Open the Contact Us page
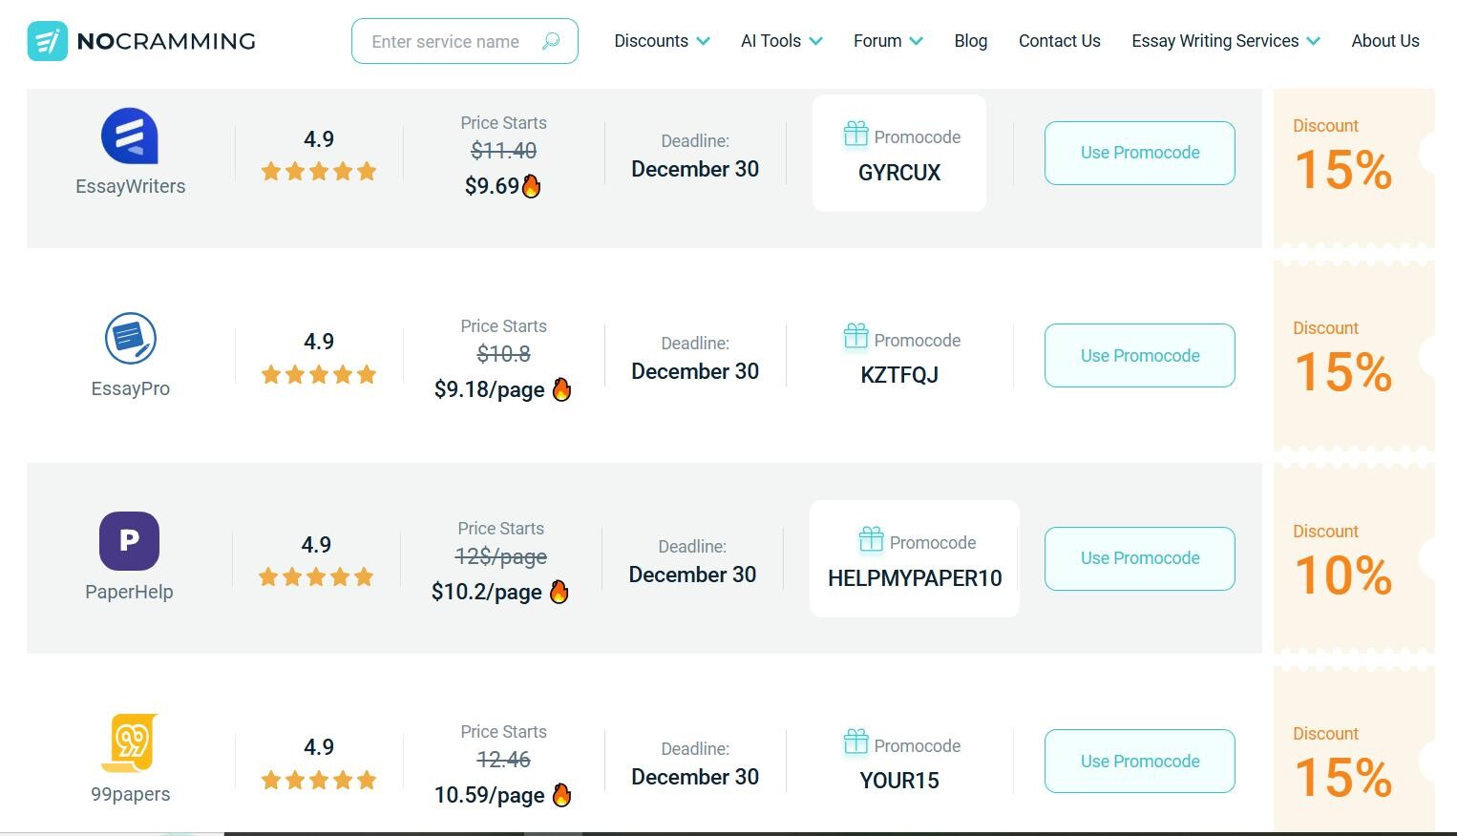Screen dimensions: 1457x836 click(1060, 41)
